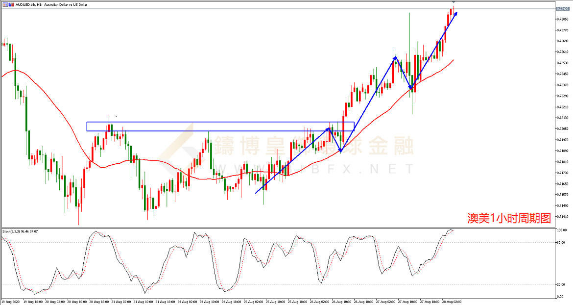This screenshot has height=305, width=573.
Task: Click the highlighted current price label 0.72925
Action: coord(562,9)
